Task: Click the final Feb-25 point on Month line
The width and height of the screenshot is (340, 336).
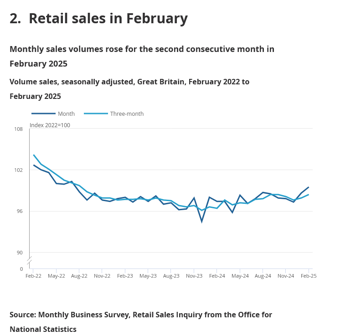Action: [309, 187]
